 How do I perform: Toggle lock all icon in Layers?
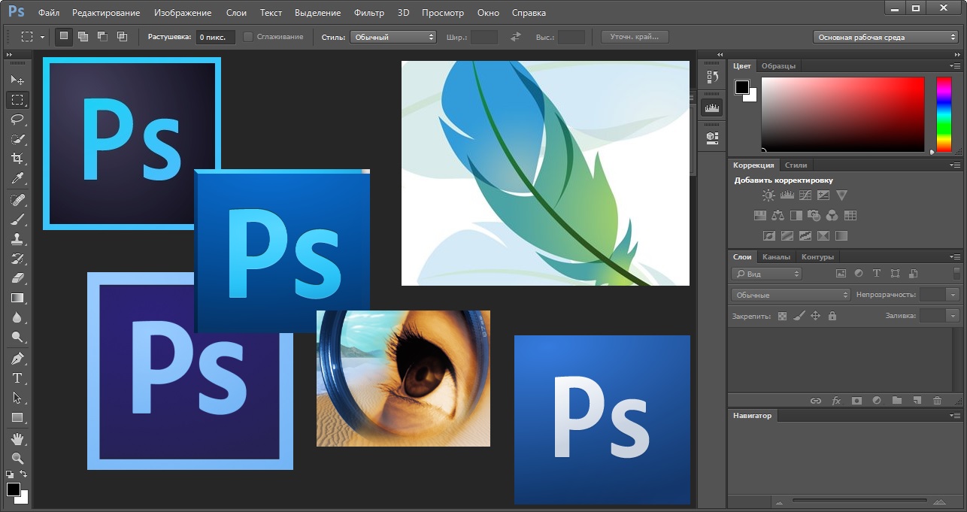(832, 317)
